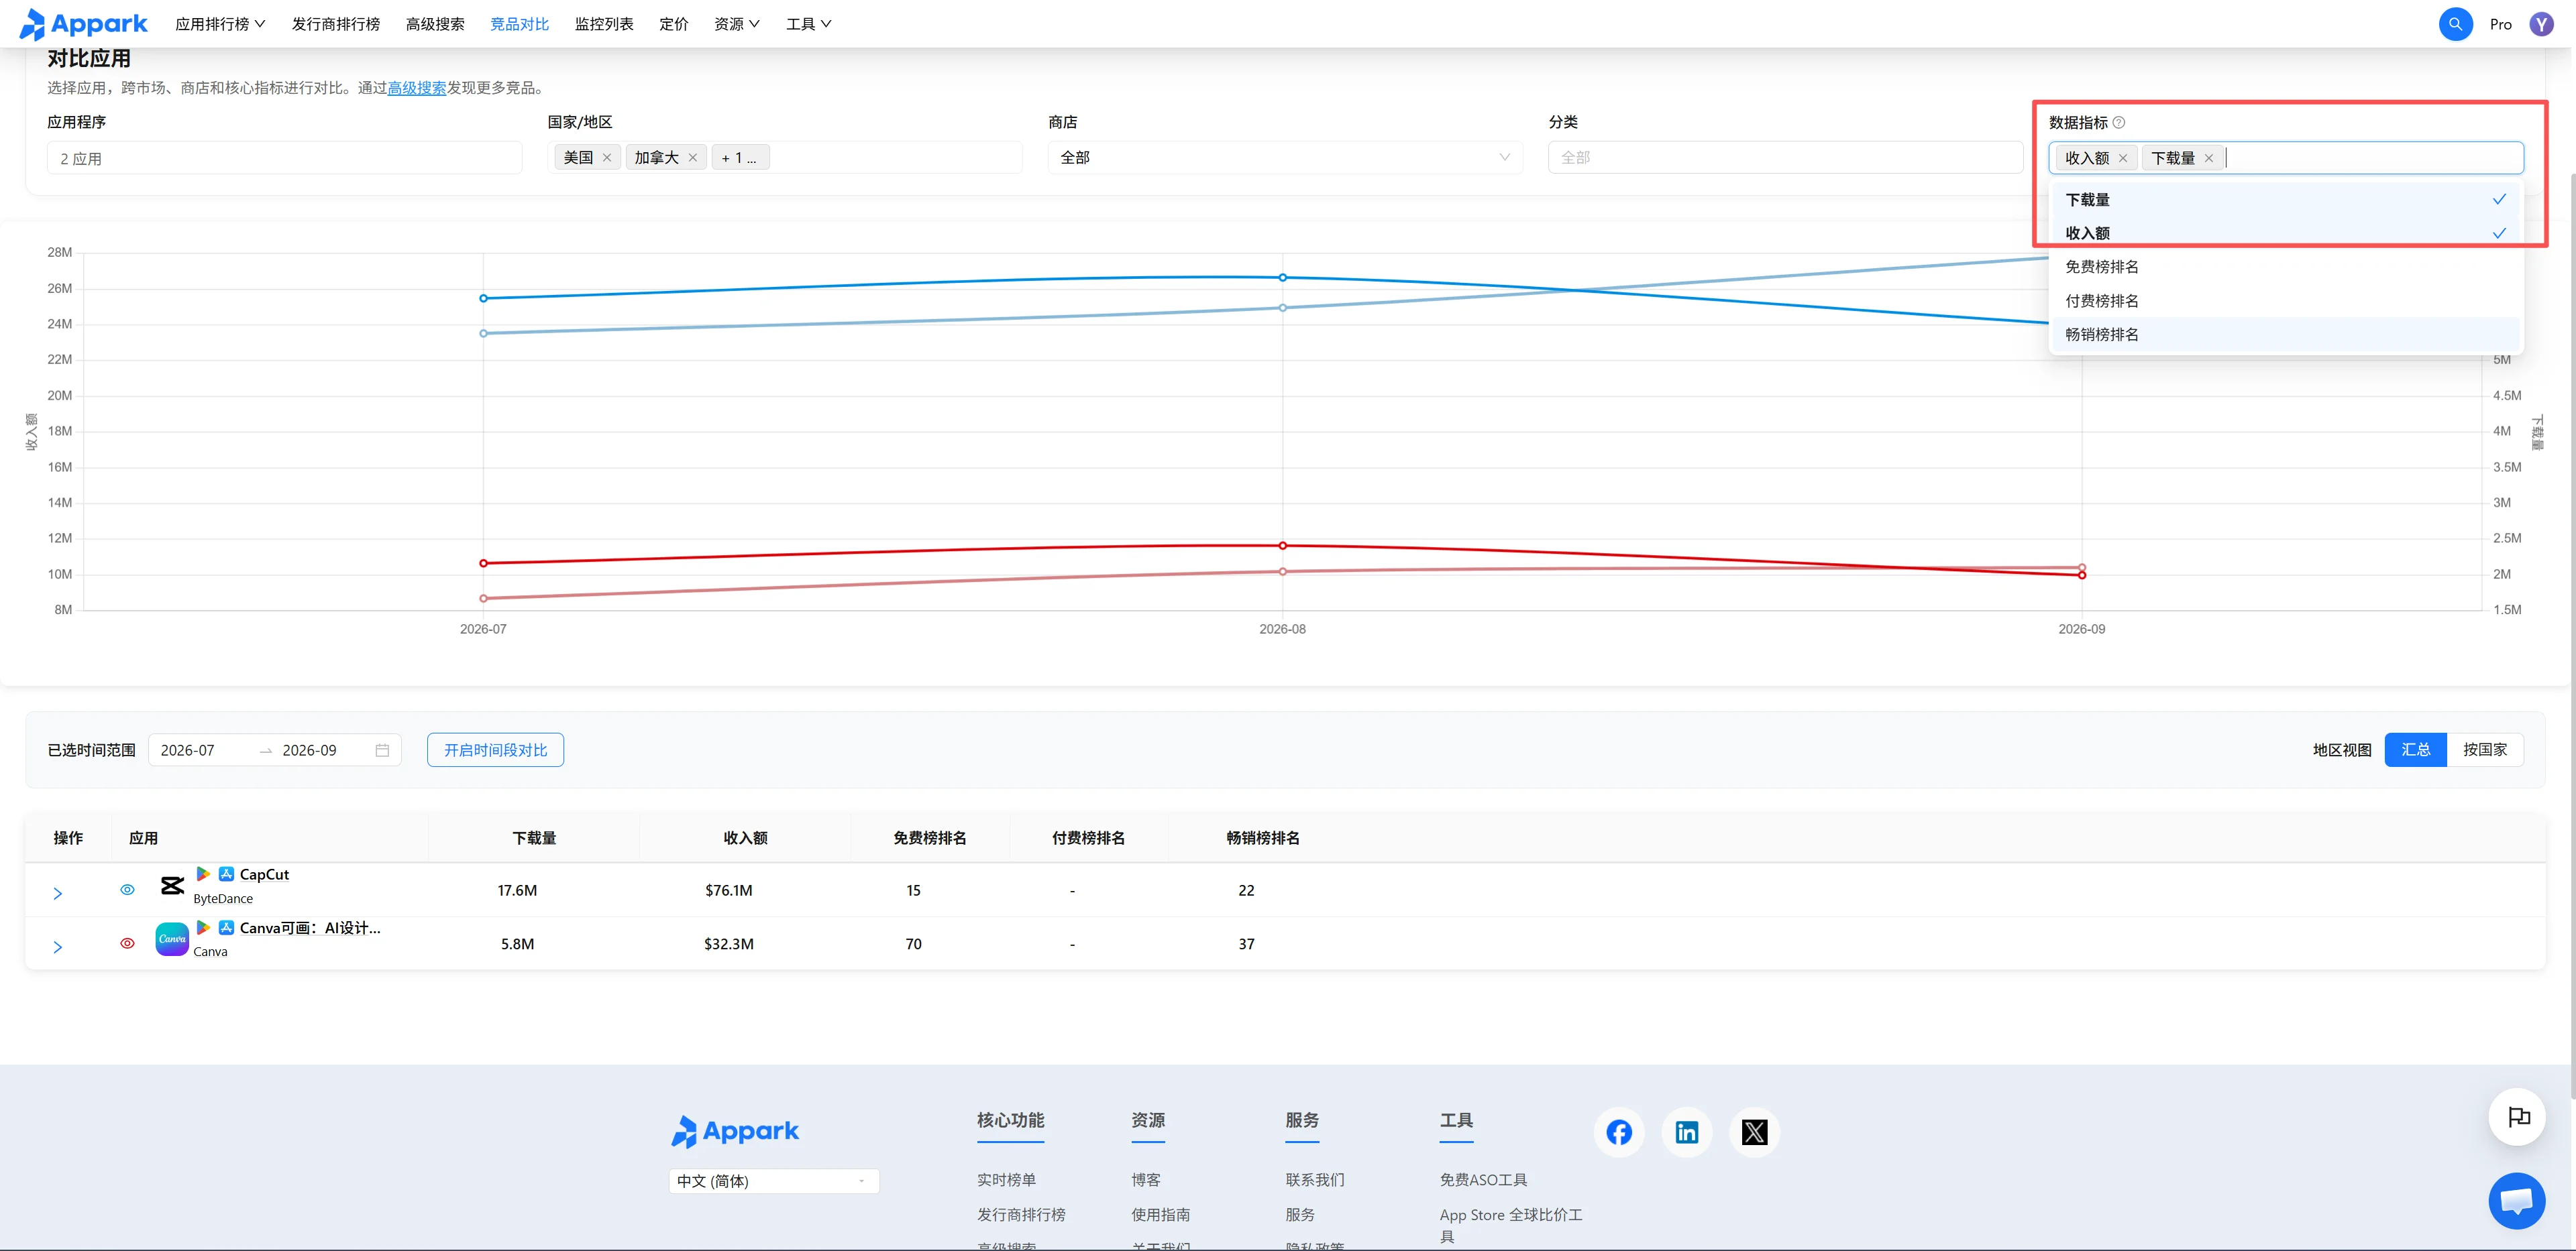Select 免费榜排名 metric option
Viewport: 2576px width, 1251px height.
(x=2285, y=267)
